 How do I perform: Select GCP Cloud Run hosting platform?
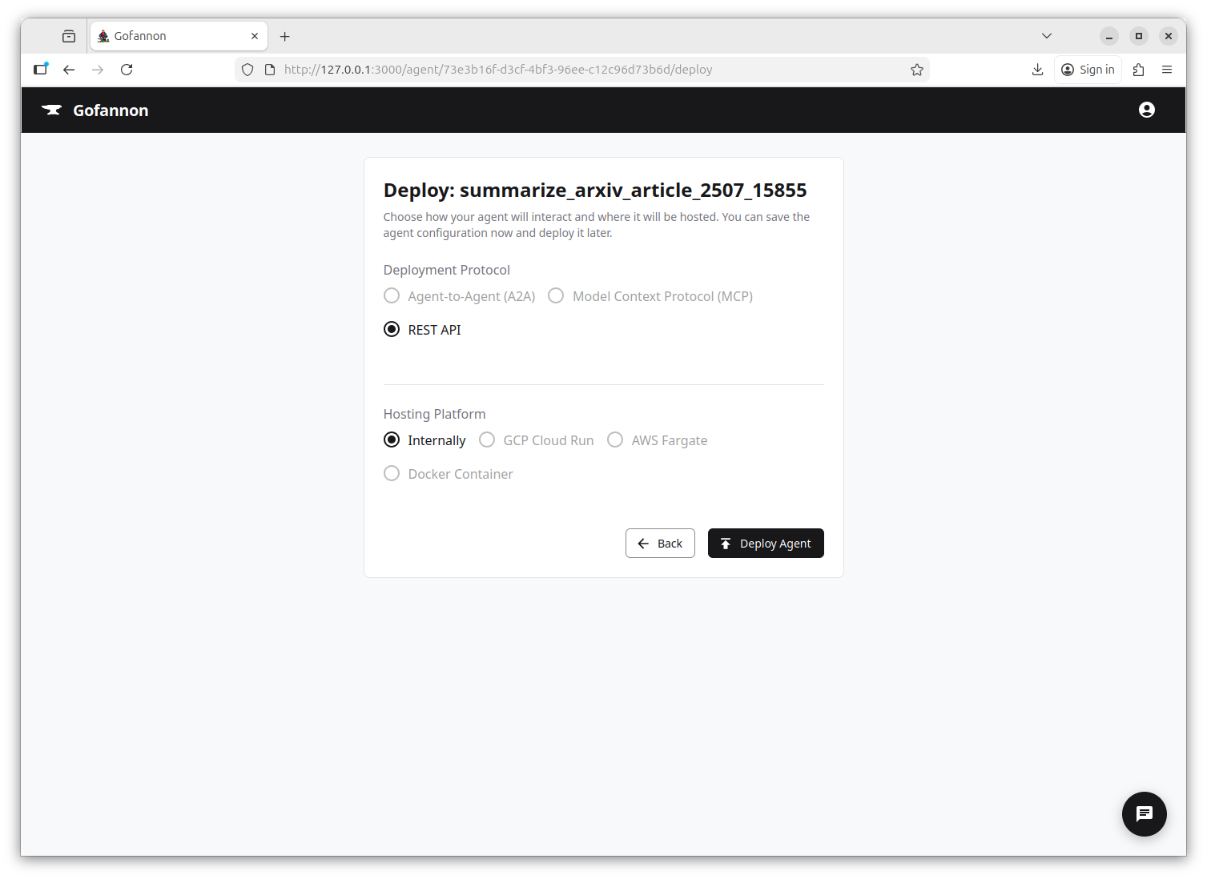pos(487,440)
